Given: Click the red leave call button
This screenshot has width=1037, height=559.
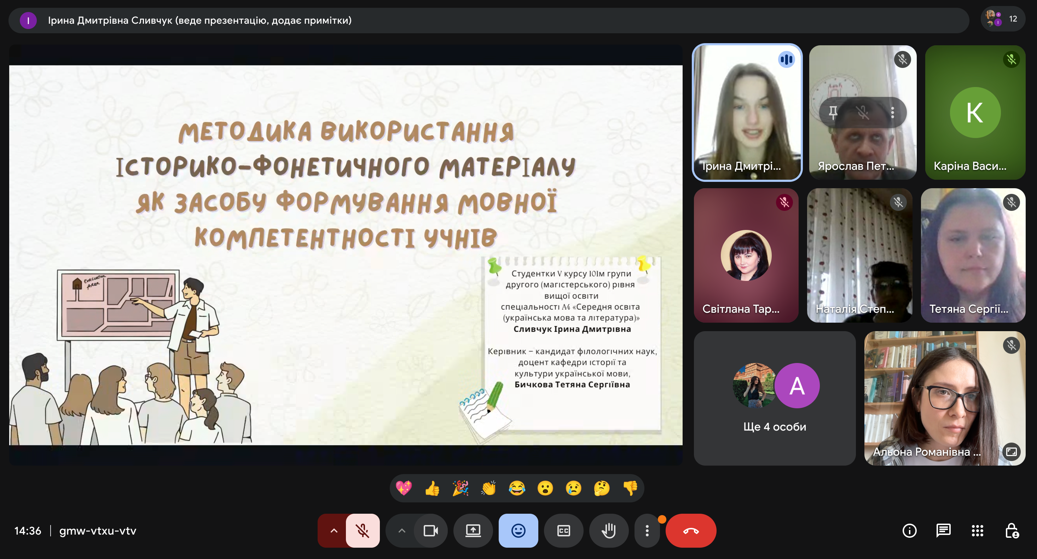Looking at the screenshot, I should (x=690, y=530).
